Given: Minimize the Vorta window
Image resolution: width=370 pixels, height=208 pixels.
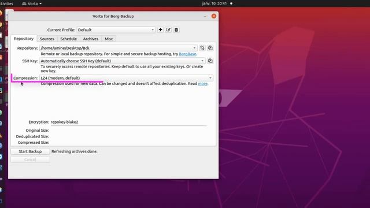Looking at the screenshot, I should (x=205, y=16).
